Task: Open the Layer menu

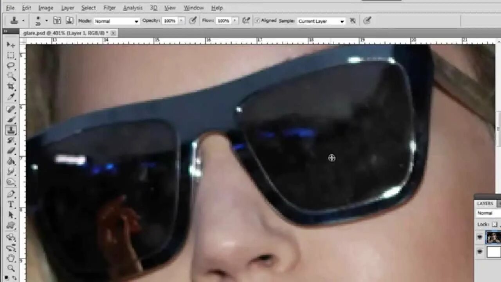Action: pos(67,8)
